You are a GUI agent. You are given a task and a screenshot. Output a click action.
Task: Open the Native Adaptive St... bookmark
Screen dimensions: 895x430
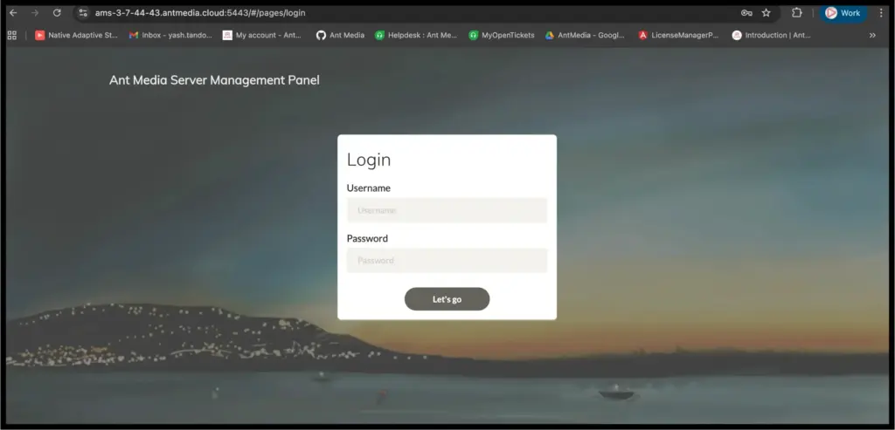[77, 35]
